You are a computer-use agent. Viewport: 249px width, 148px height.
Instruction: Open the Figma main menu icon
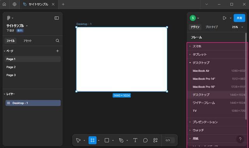click(9, 18)
